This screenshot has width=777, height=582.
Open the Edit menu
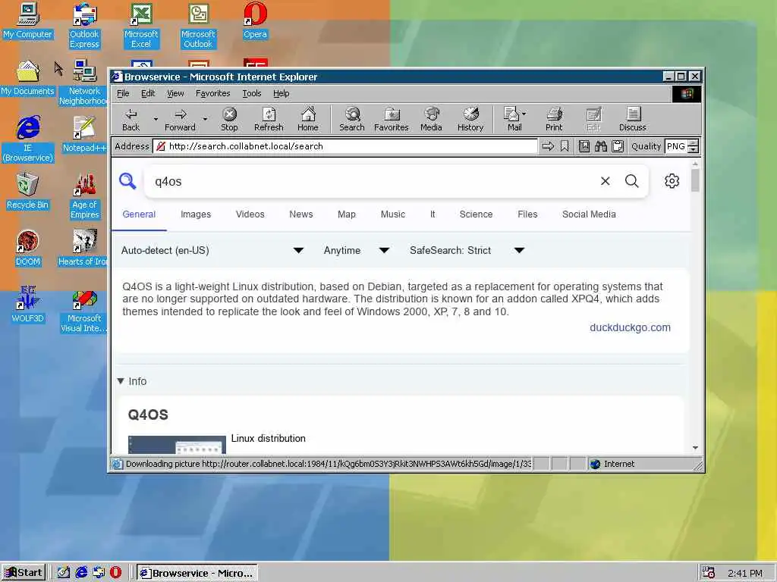click(148, 93)
